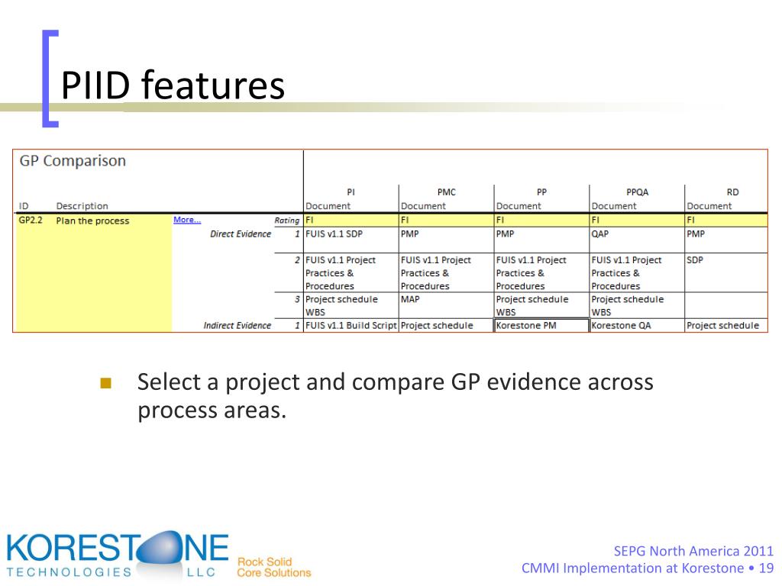
Task: Select the FI rating cell under RD
Action: click(726, 221)
